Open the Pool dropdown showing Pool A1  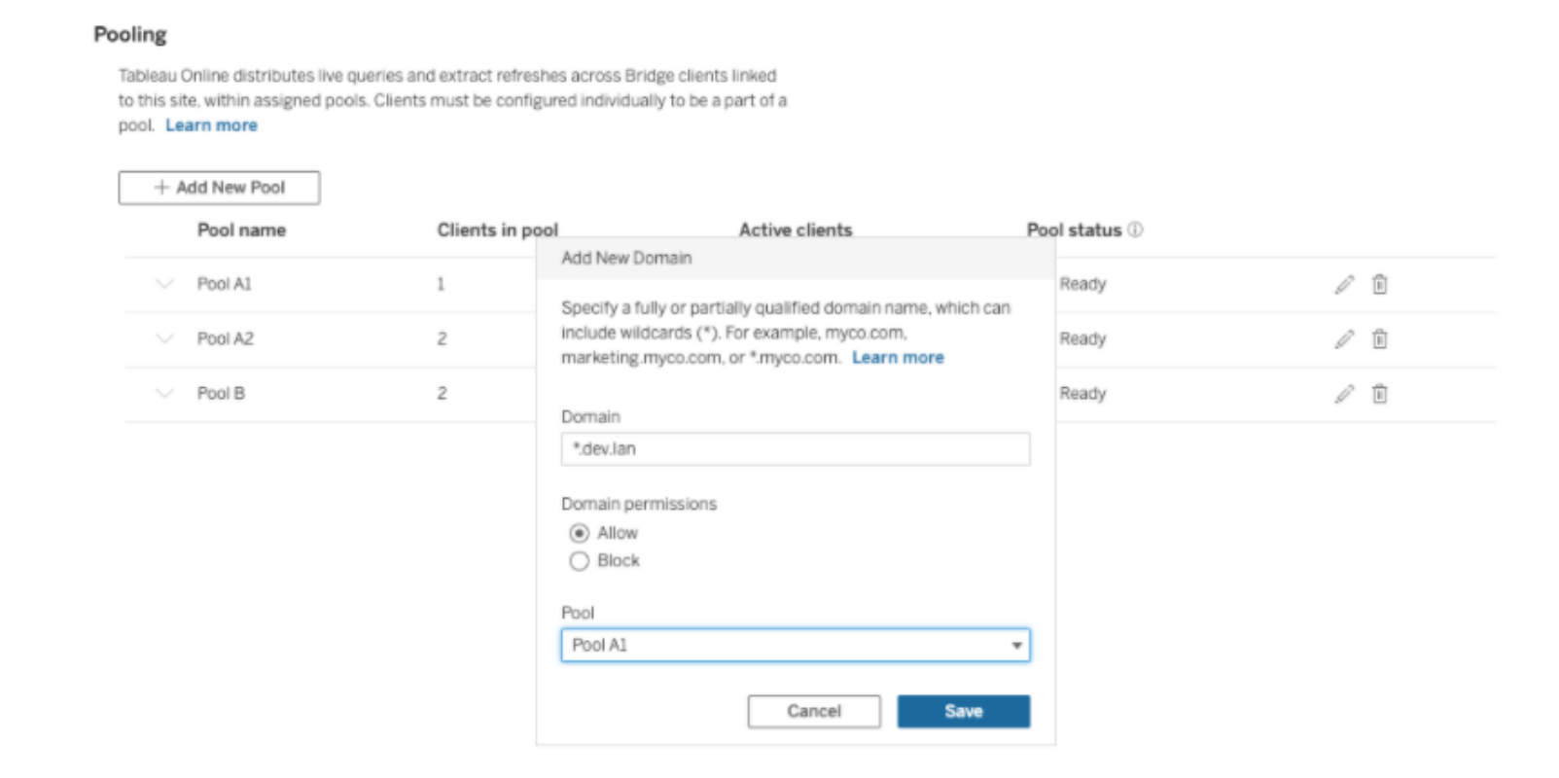click(796, 645)
